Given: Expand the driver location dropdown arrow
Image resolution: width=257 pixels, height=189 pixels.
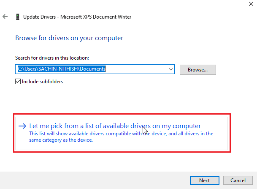Looking at the screenshot, I should [171, 69].
